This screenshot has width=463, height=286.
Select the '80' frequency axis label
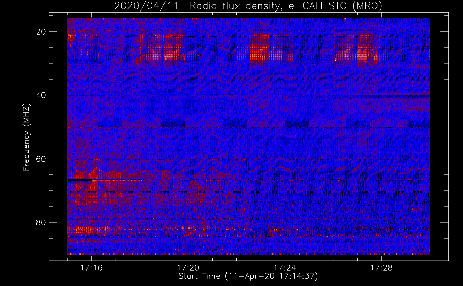(x=41, y=222)
